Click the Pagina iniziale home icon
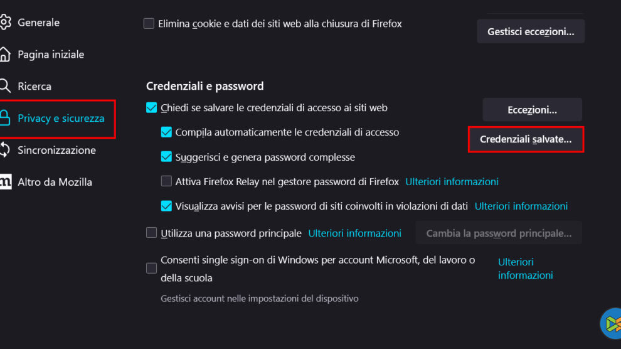Viewport: 621px width, 349px height. [5, 55]
